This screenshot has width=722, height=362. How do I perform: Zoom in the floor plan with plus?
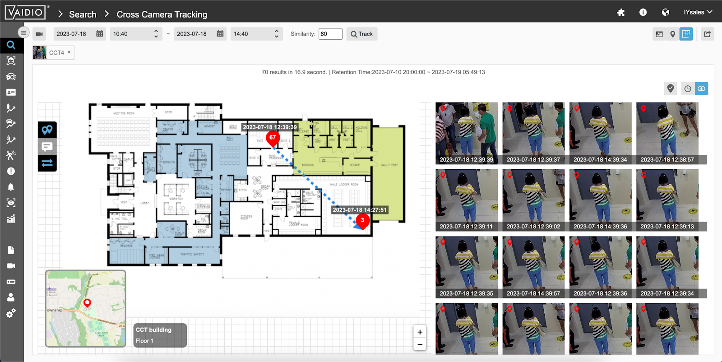pos(420,332)
